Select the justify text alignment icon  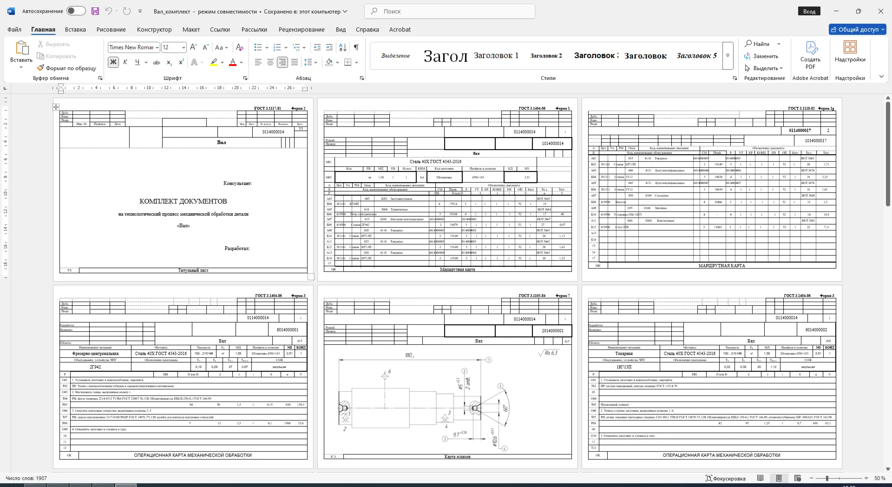tap(295, 62)
